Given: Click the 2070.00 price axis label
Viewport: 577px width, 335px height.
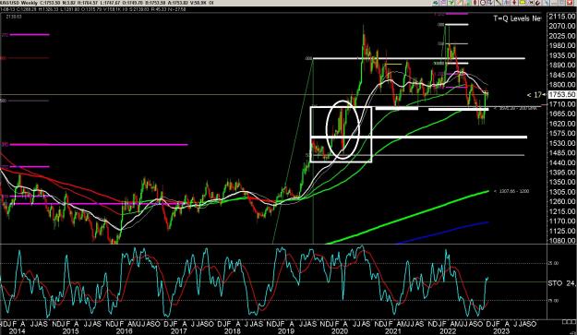Looking at the screenshot, I should pyautogui.click(x=561, y=26).
